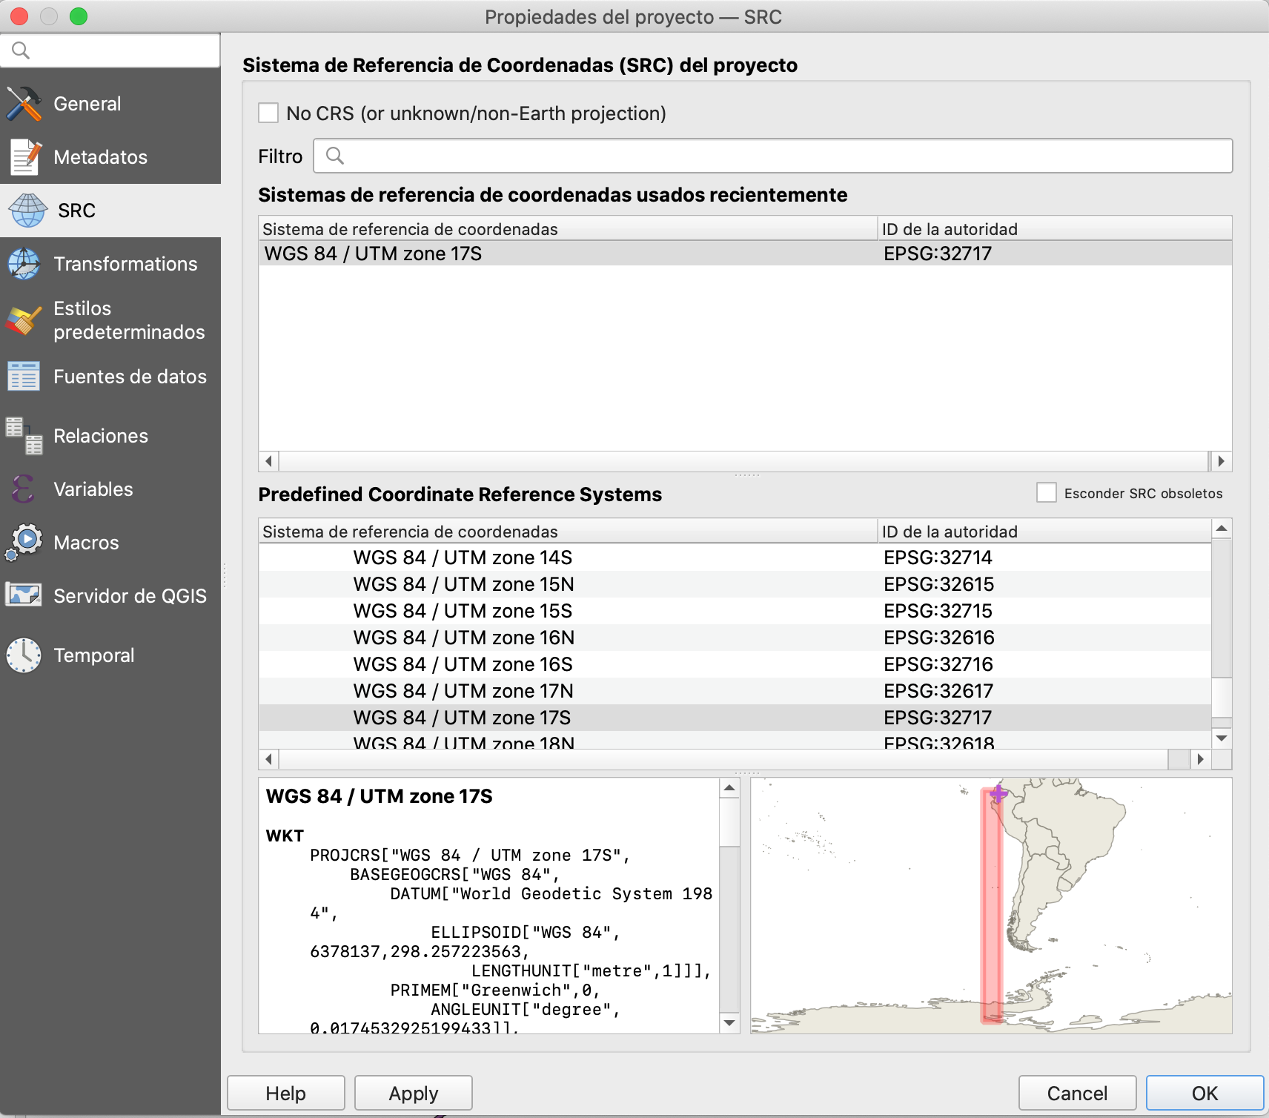Select the Estilos predeterminados brush icon
The height and width of the screenshot is (1118, 1269).
(x=24, y=320)
